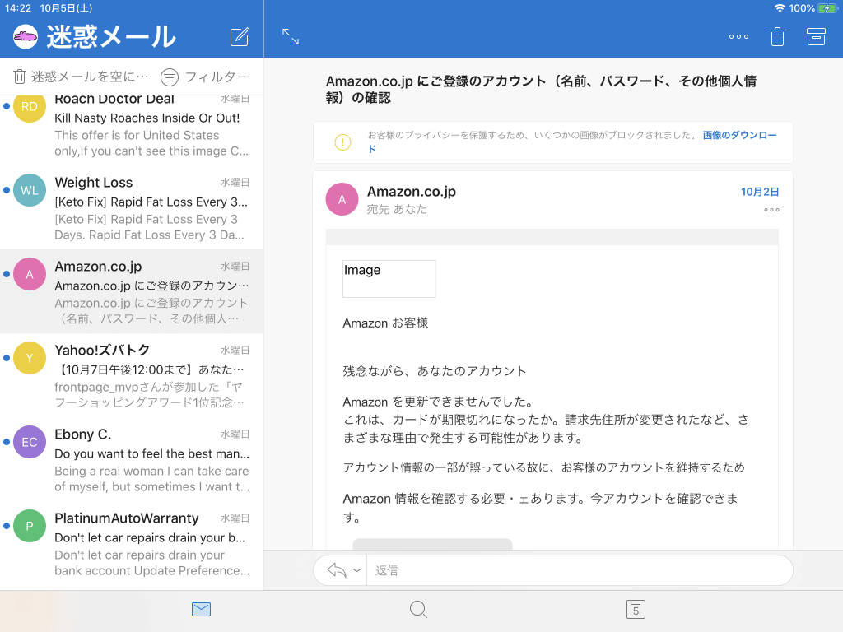Screen dimensions: 843x632
Task: Tap Amazon.co.jp sender name in message header
Action: pos(412,192)
